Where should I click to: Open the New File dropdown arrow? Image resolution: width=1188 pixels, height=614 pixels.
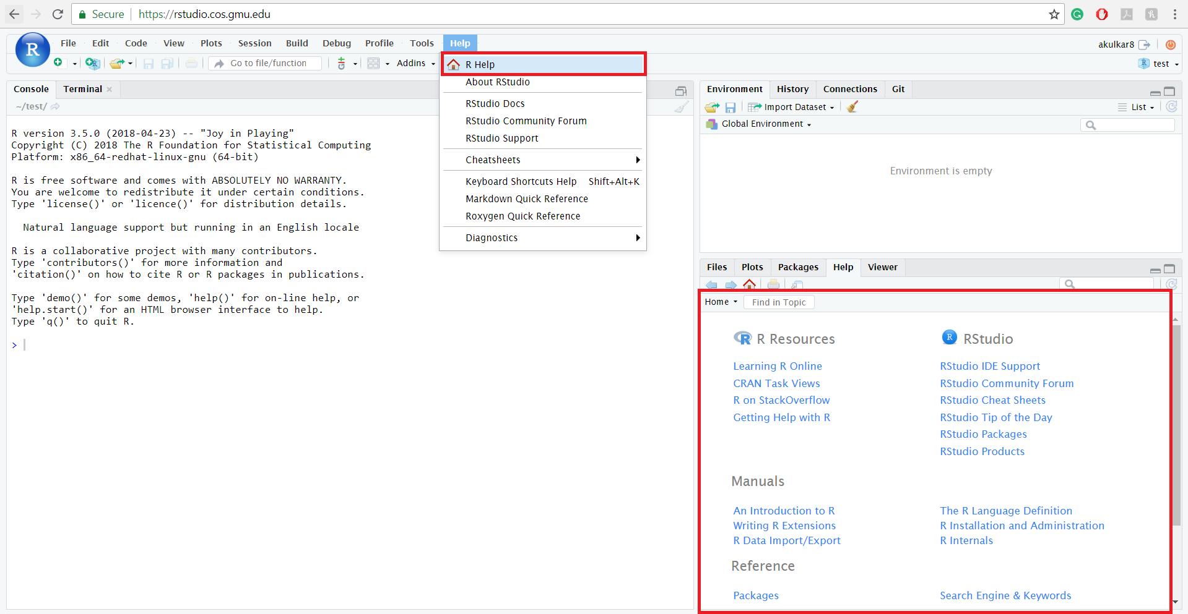click(x=75, y=64)
